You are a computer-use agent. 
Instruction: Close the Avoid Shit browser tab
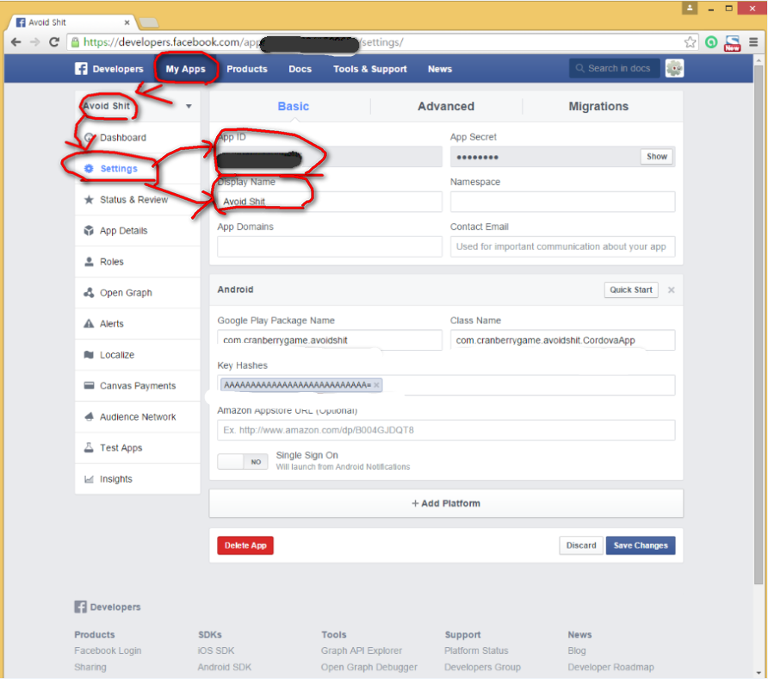tap(127, 22)
